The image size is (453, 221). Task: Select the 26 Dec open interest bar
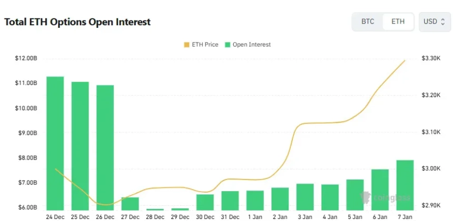coord(105,147)
